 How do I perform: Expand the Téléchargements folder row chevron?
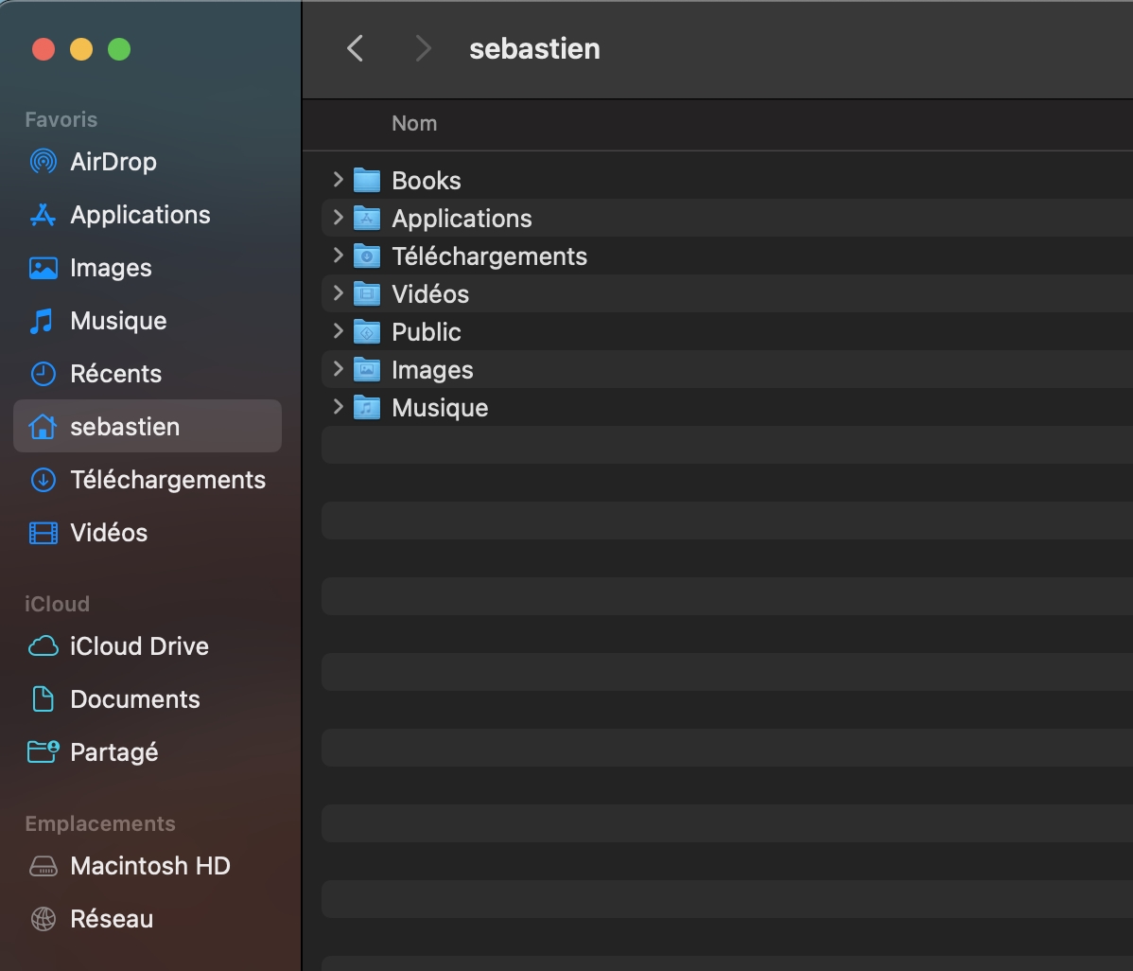pos(338,256)
